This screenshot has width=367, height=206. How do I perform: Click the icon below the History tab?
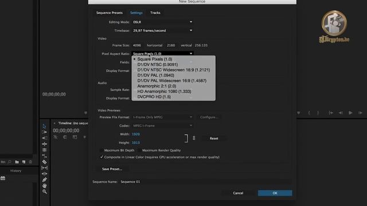tap(3, 179)
